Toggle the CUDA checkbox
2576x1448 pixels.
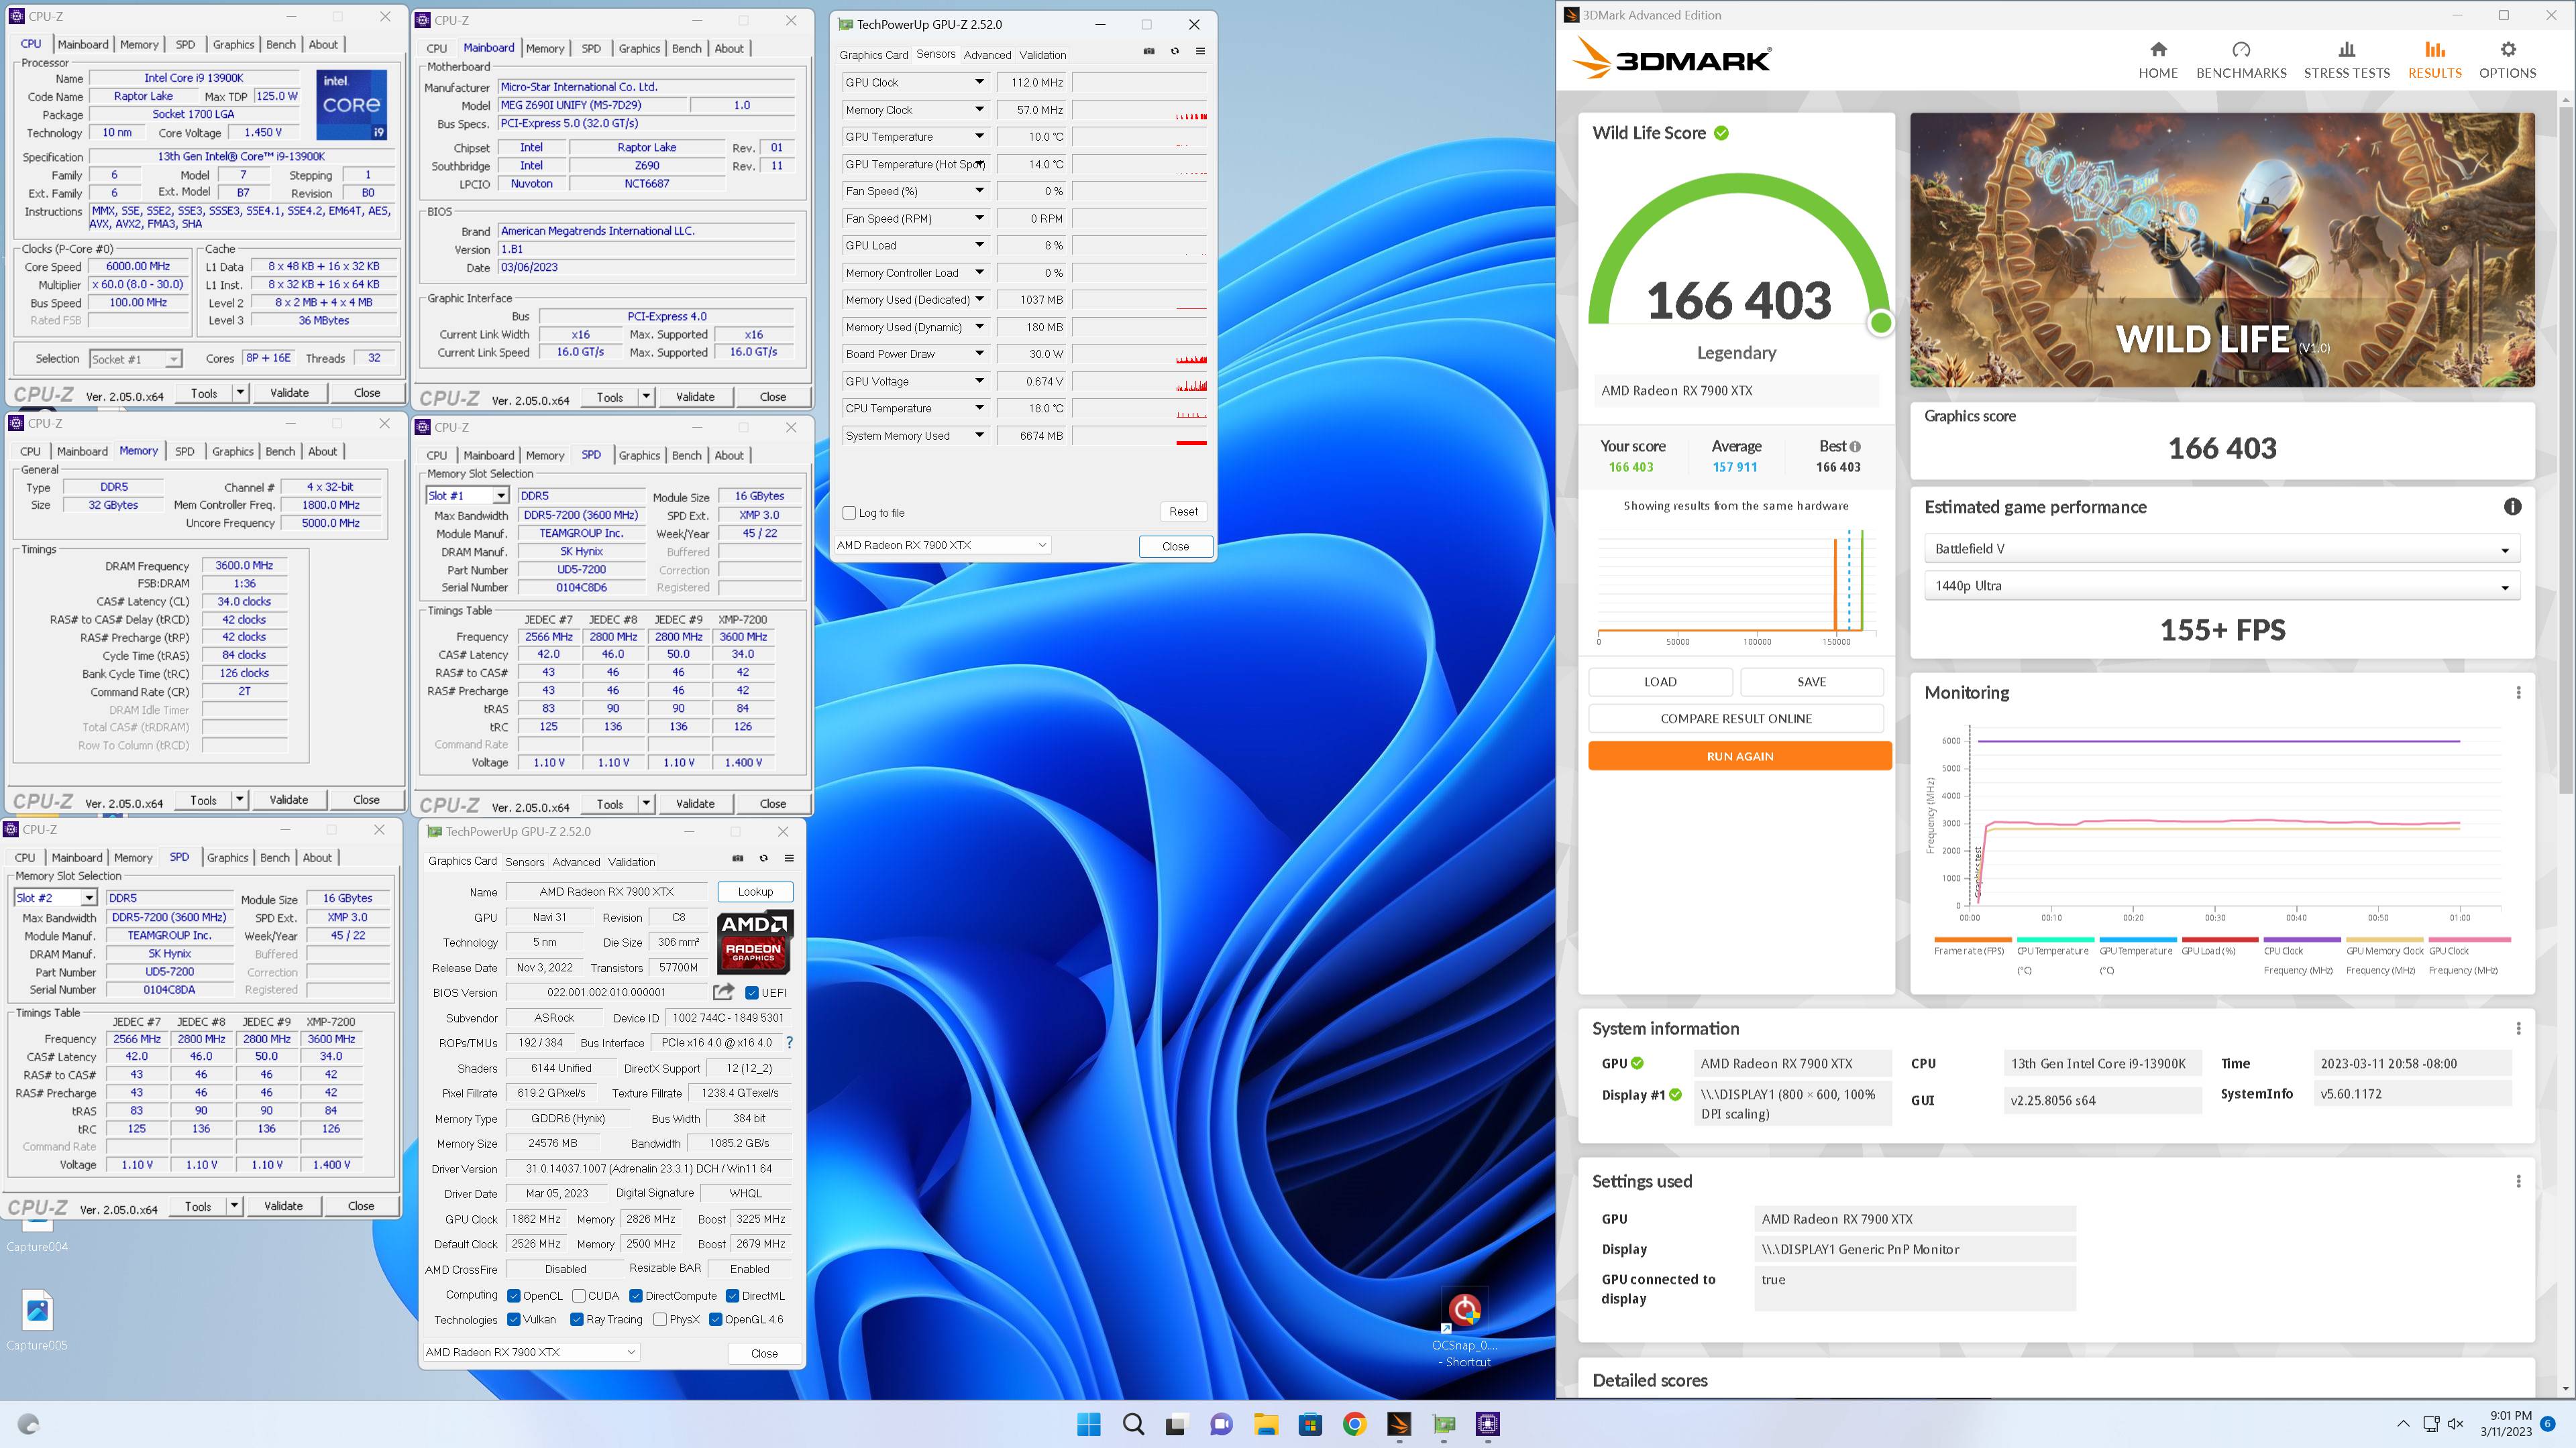coord(579,1296)
